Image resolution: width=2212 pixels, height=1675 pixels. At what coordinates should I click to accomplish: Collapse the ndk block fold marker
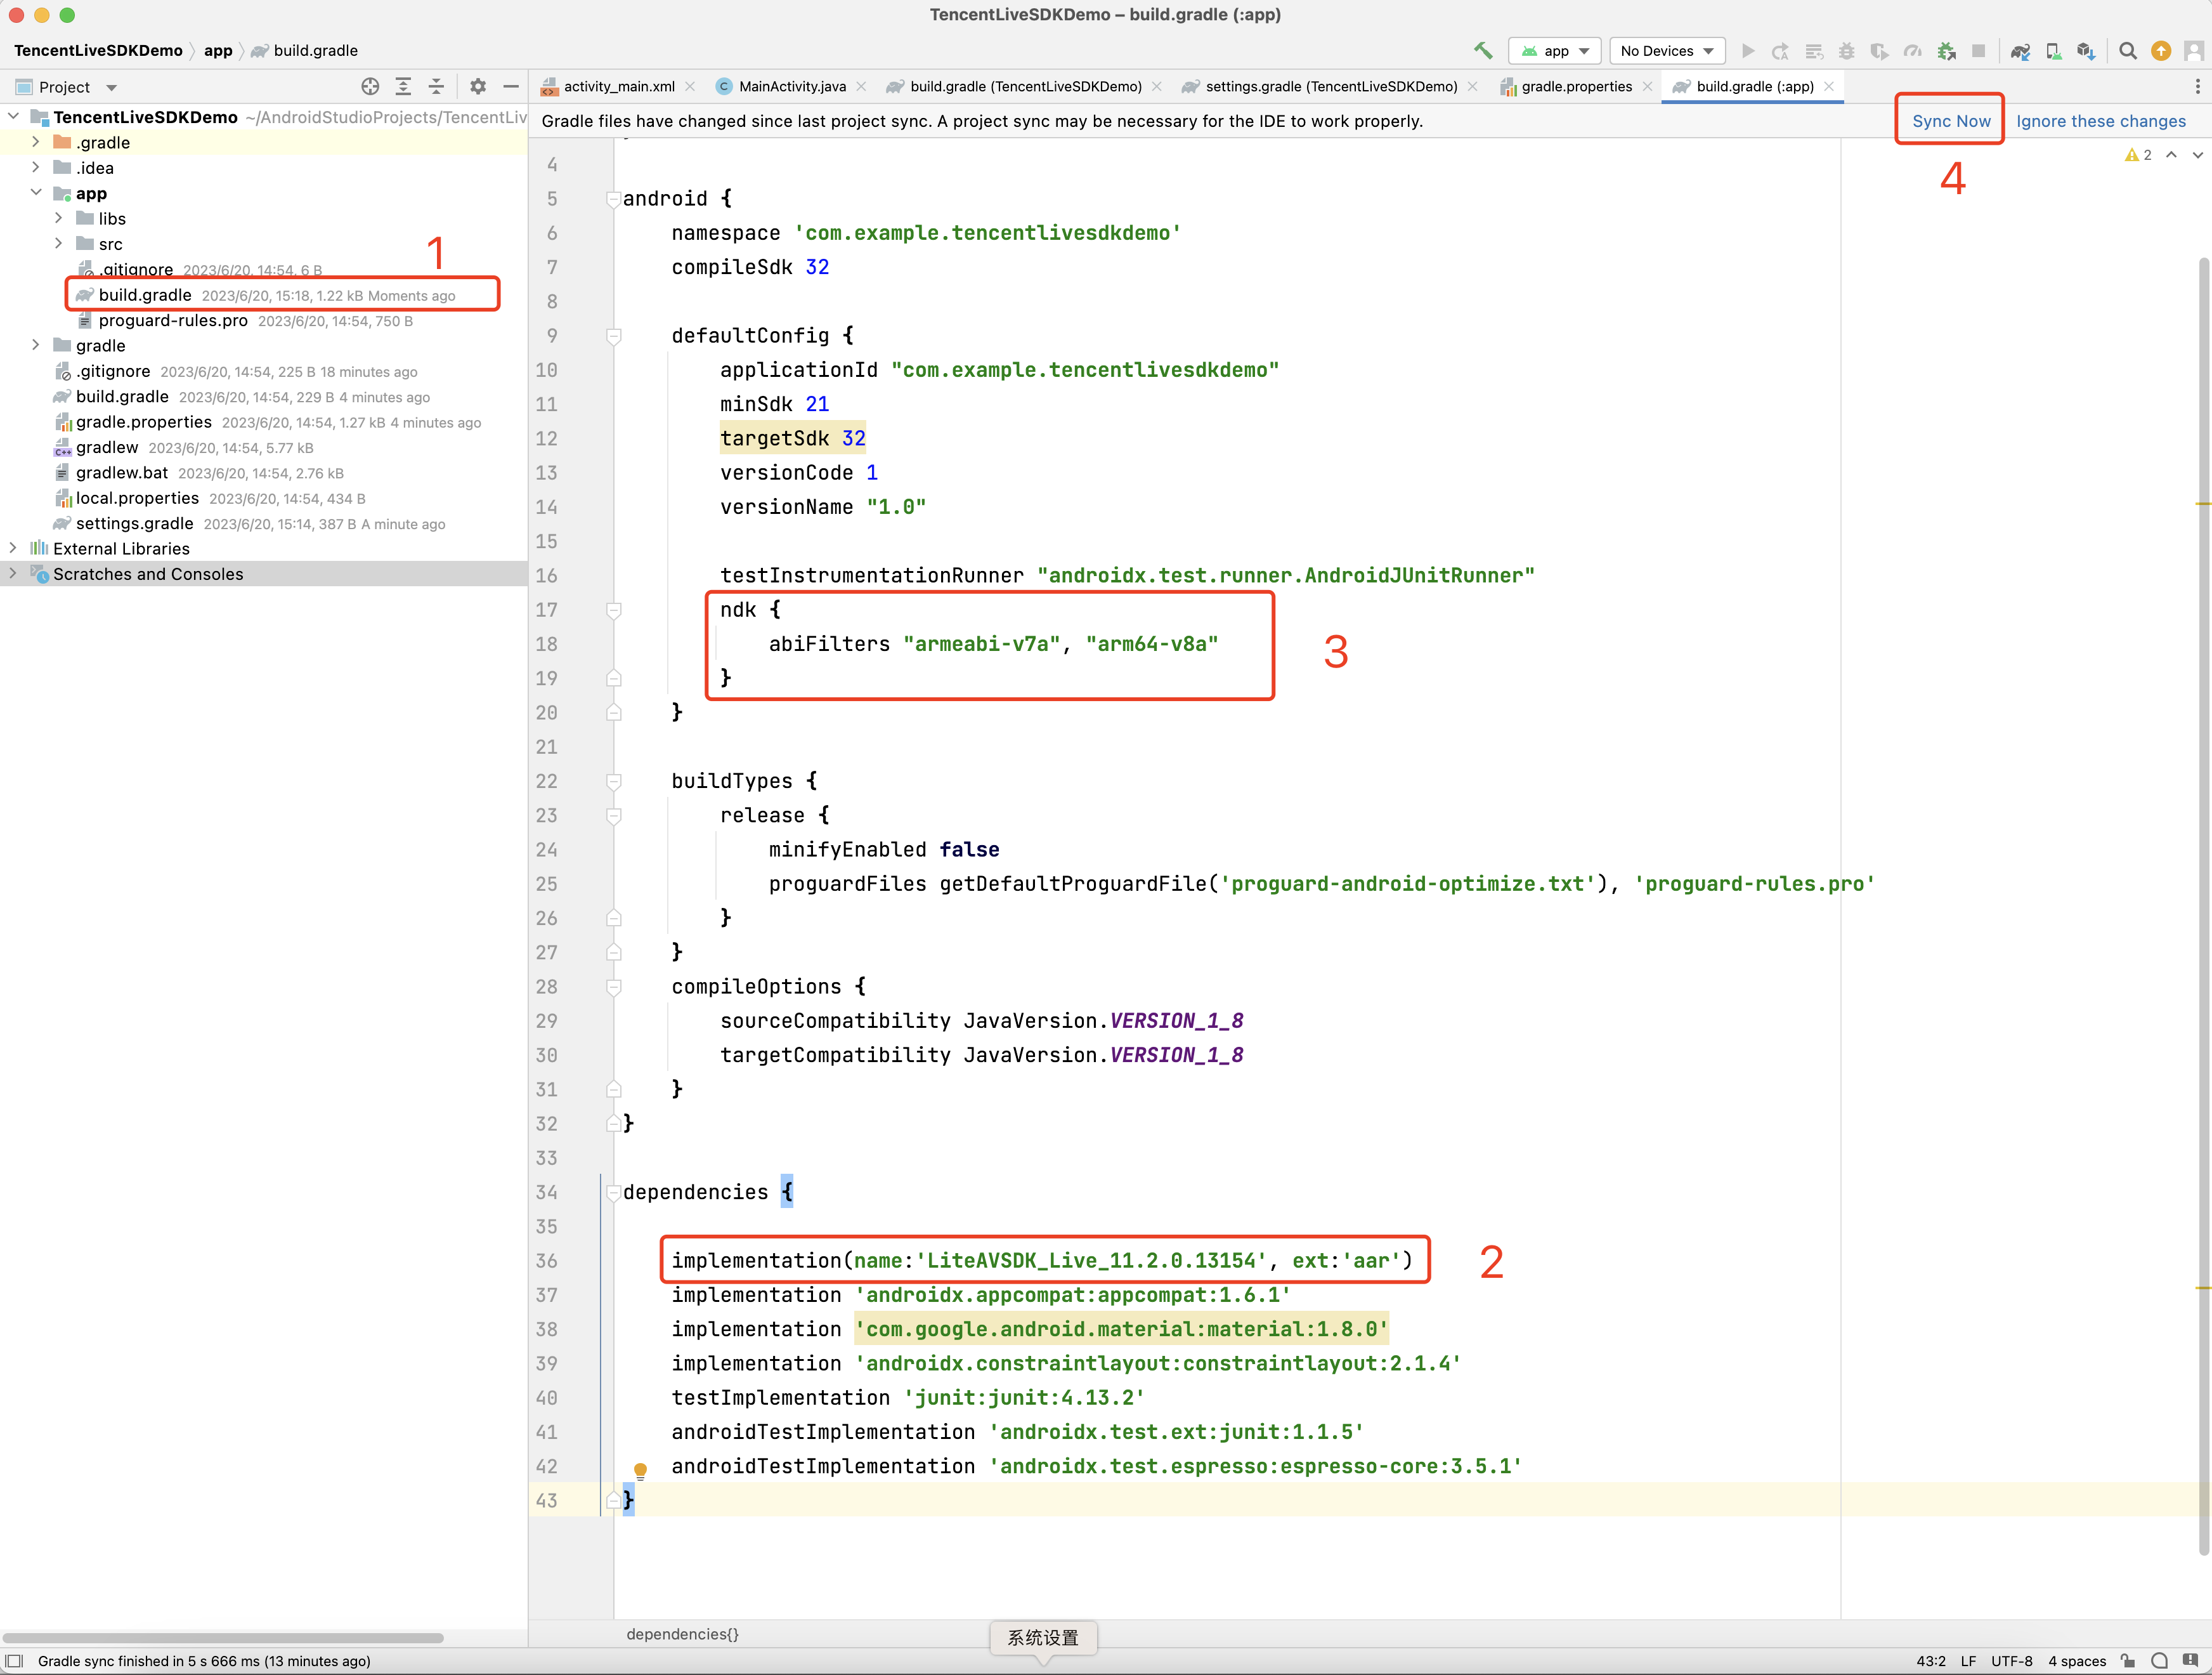(614, 609)
